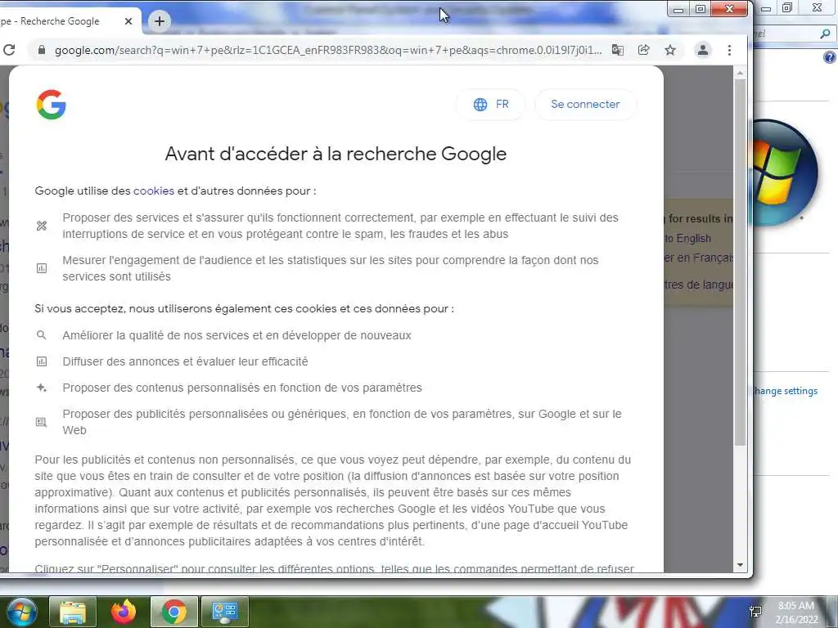Reload the page in Chrome
The height and width of the screenshot is (628, 838).
click(8, 50)
